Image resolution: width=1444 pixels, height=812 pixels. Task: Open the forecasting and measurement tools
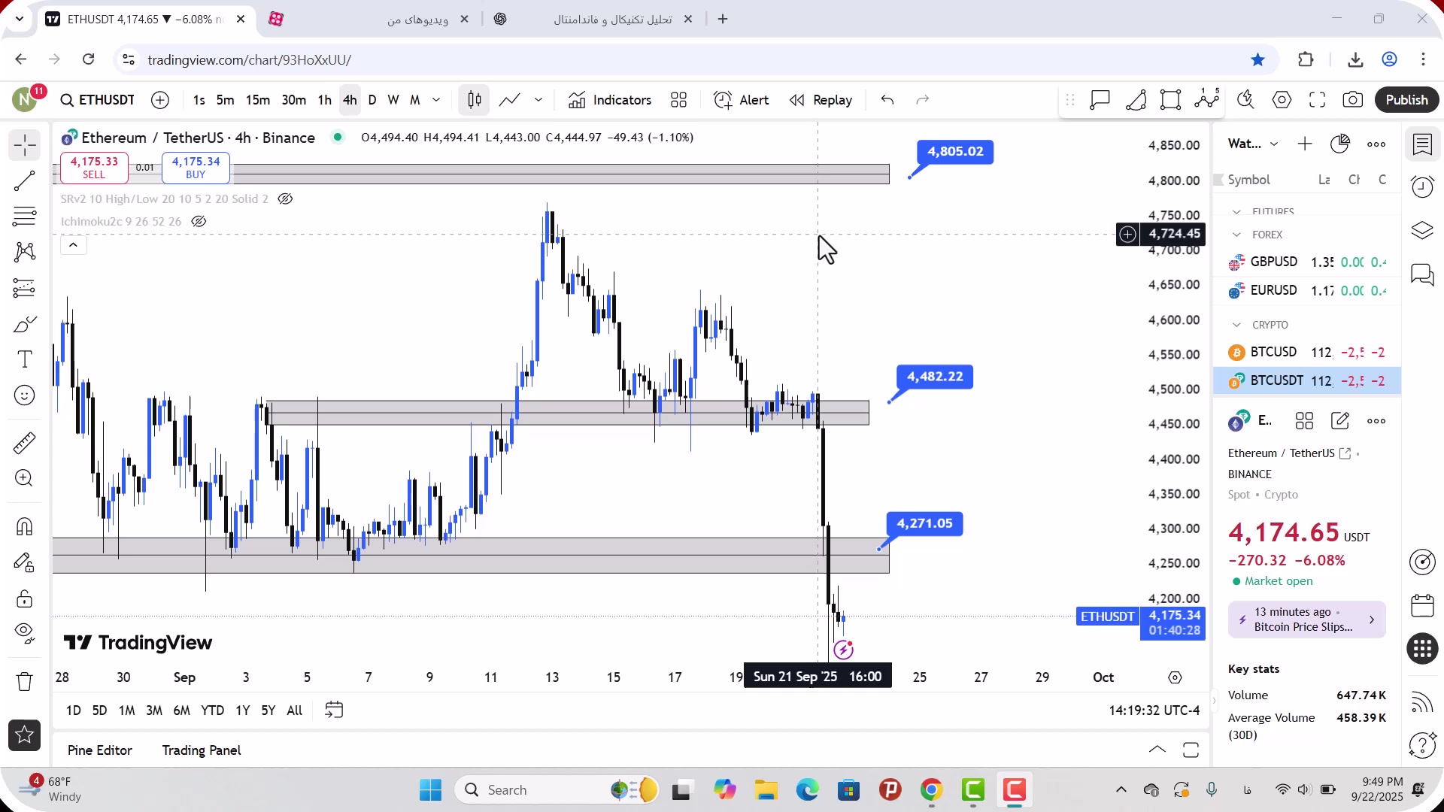tap(25, 288)
